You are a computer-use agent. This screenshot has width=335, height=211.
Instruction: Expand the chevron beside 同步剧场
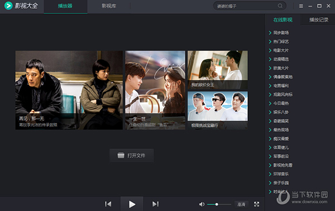[270, 33]
